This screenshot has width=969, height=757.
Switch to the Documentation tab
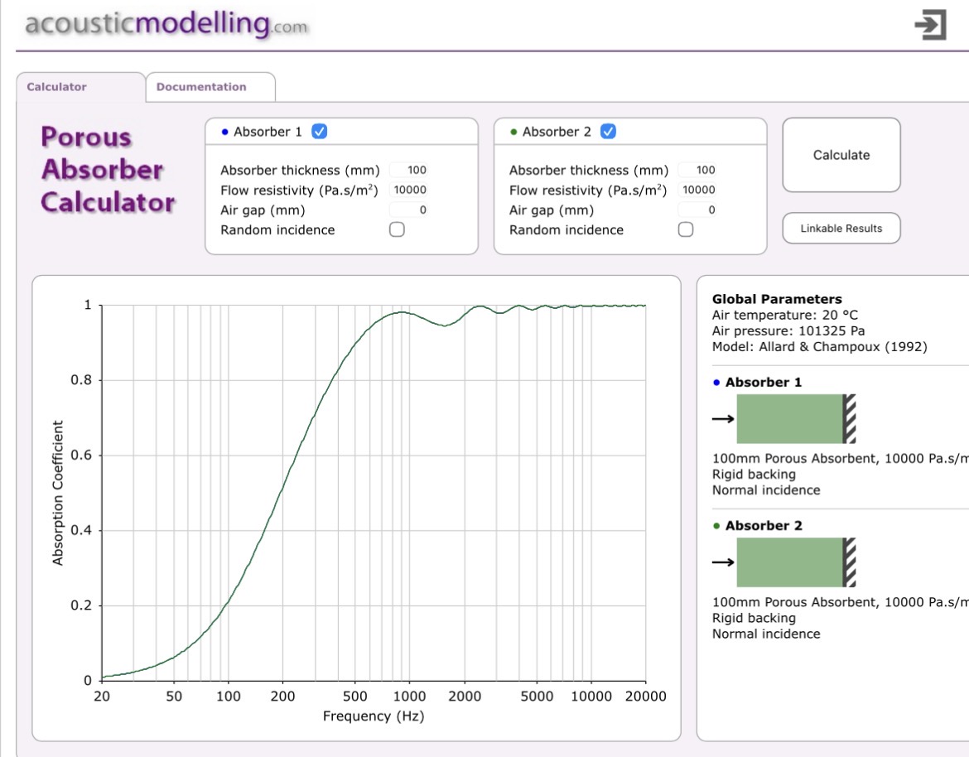point(201,87)
